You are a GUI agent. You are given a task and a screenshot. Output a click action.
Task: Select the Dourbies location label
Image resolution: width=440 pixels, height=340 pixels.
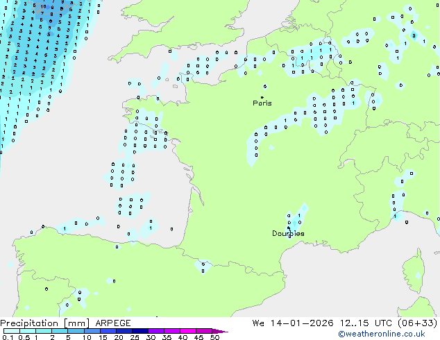pyautogui.click(x=288, y=233)
